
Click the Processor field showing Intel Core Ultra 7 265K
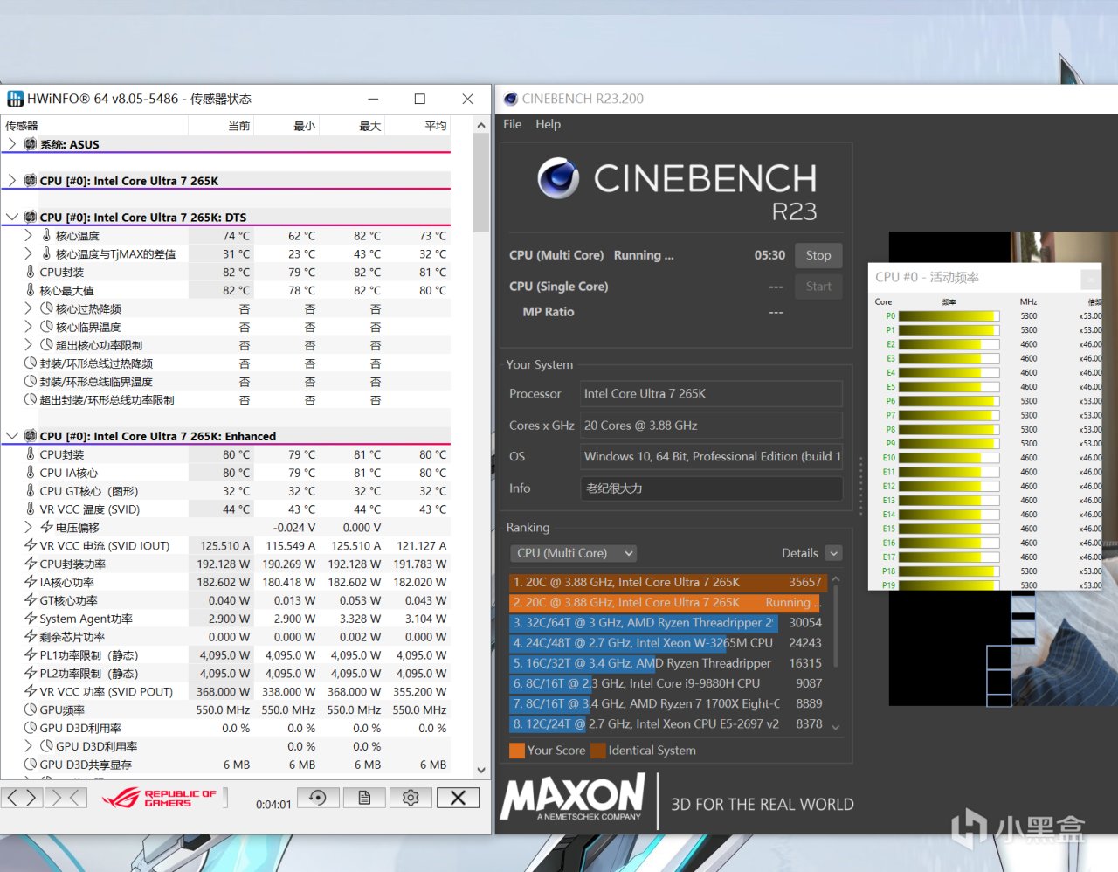coord(712,394)
